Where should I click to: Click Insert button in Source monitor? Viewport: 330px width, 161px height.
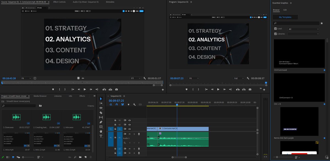pos(104,89)
